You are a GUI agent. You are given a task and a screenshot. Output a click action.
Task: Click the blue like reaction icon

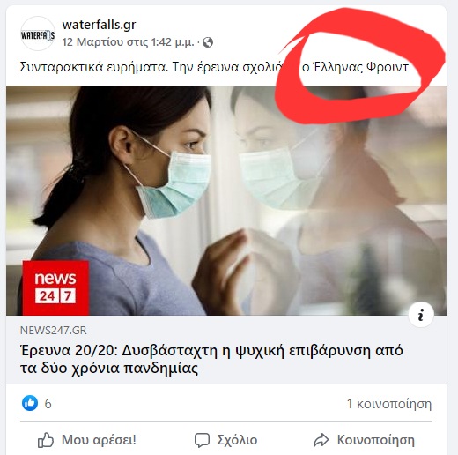pyautogui.click(x=30, y=403)
